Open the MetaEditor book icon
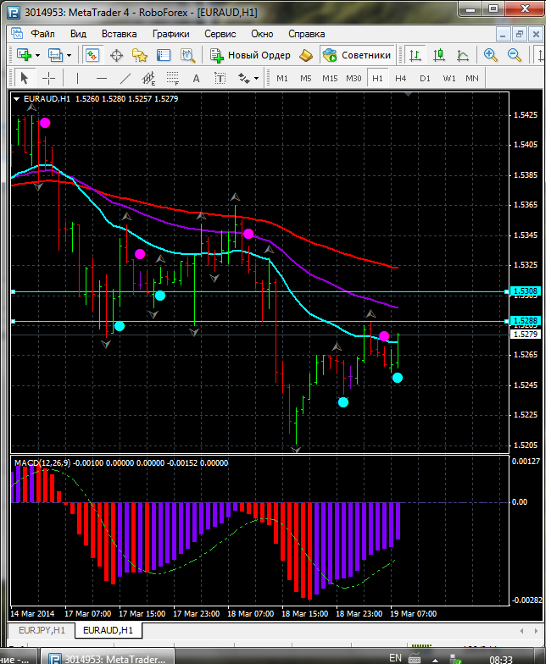 [x=306, y=55]
